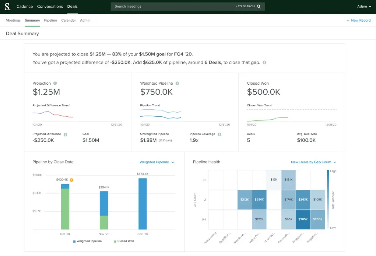Expand the New Deals by Gap Count selector
Image resolution: width=376 pixels, height=256 pixels.
313,162
